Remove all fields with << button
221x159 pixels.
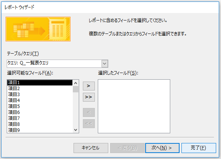[x=88, y=124]
